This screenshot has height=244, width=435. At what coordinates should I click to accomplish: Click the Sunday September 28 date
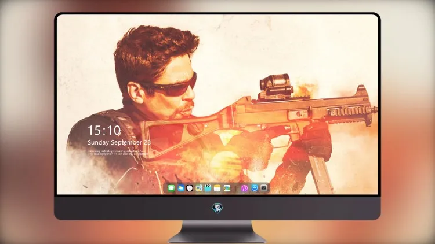pos(119,142)
